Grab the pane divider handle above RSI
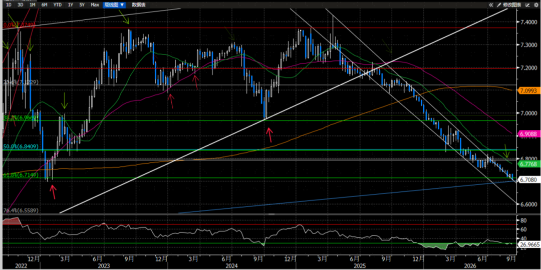Image resolution: width=541 pixels, height=270 pixels. [x=272, y=214]
